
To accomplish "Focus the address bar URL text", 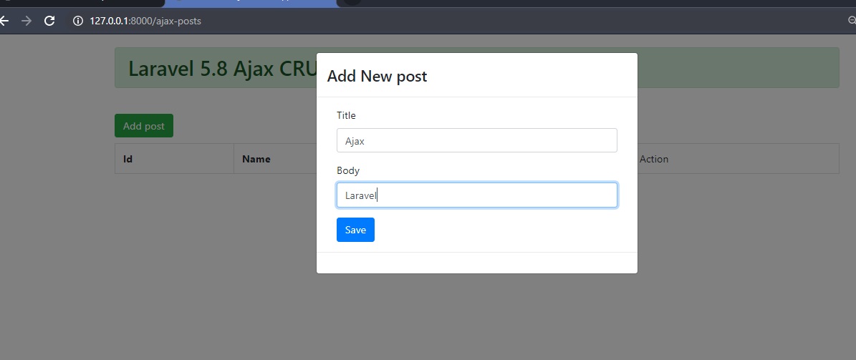I will coord(145,21).
